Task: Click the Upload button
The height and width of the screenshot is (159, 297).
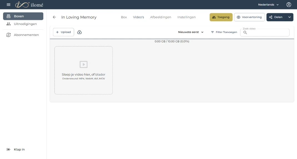Action: [x=64, y=32]
